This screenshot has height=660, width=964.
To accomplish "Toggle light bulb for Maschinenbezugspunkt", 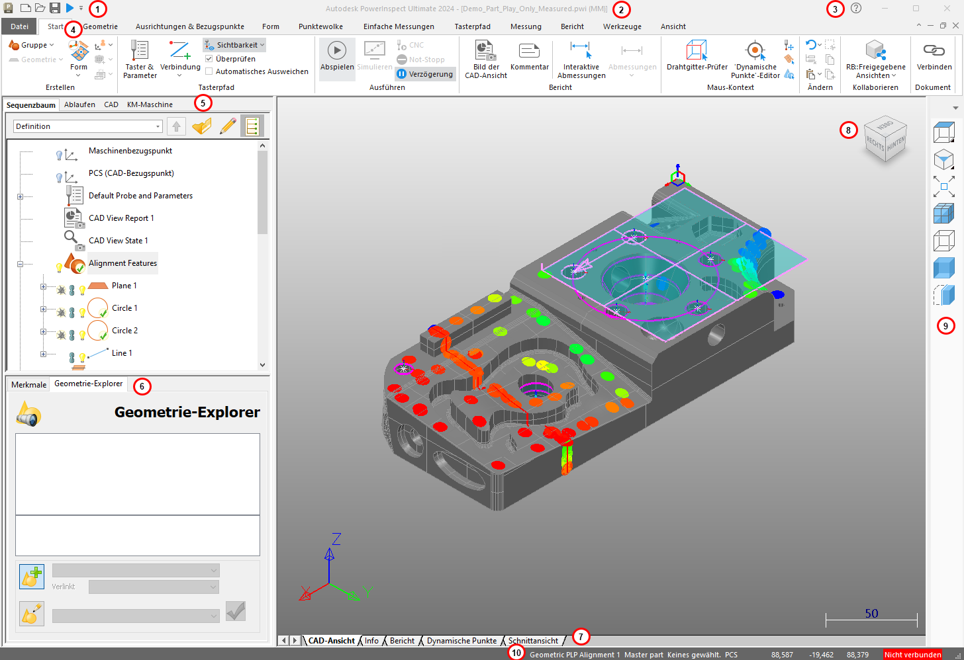I will pyautogui.click(x=59, y=155).
